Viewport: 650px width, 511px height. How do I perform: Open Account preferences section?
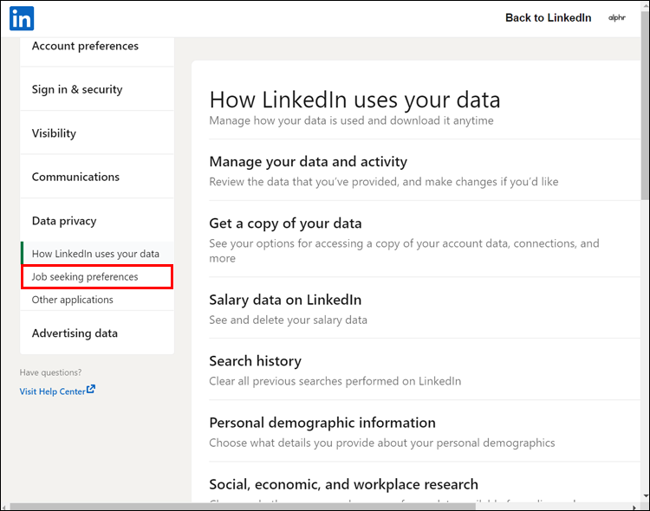85,46
